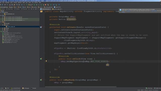Image resolution: width=161 pixels, height=91 pixels.
Task: Open the Event Log
Action: coord(149,88)
